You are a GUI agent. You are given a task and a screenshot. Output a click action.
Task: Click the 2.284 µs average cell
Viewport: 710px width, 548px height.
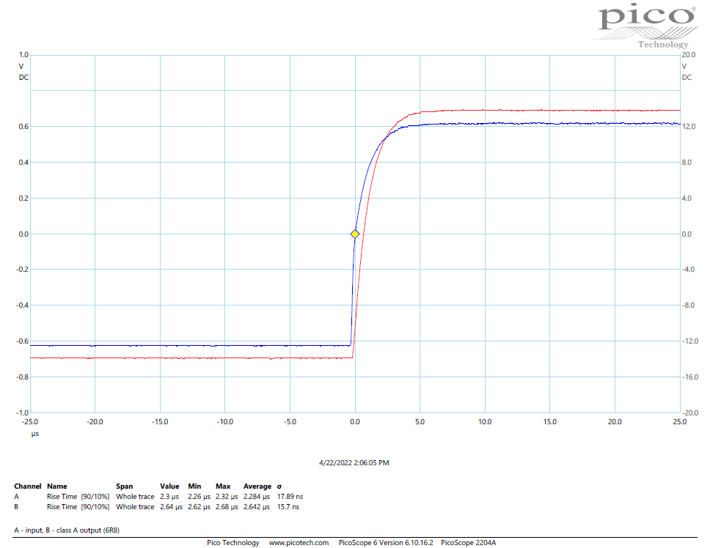[257, 497]
